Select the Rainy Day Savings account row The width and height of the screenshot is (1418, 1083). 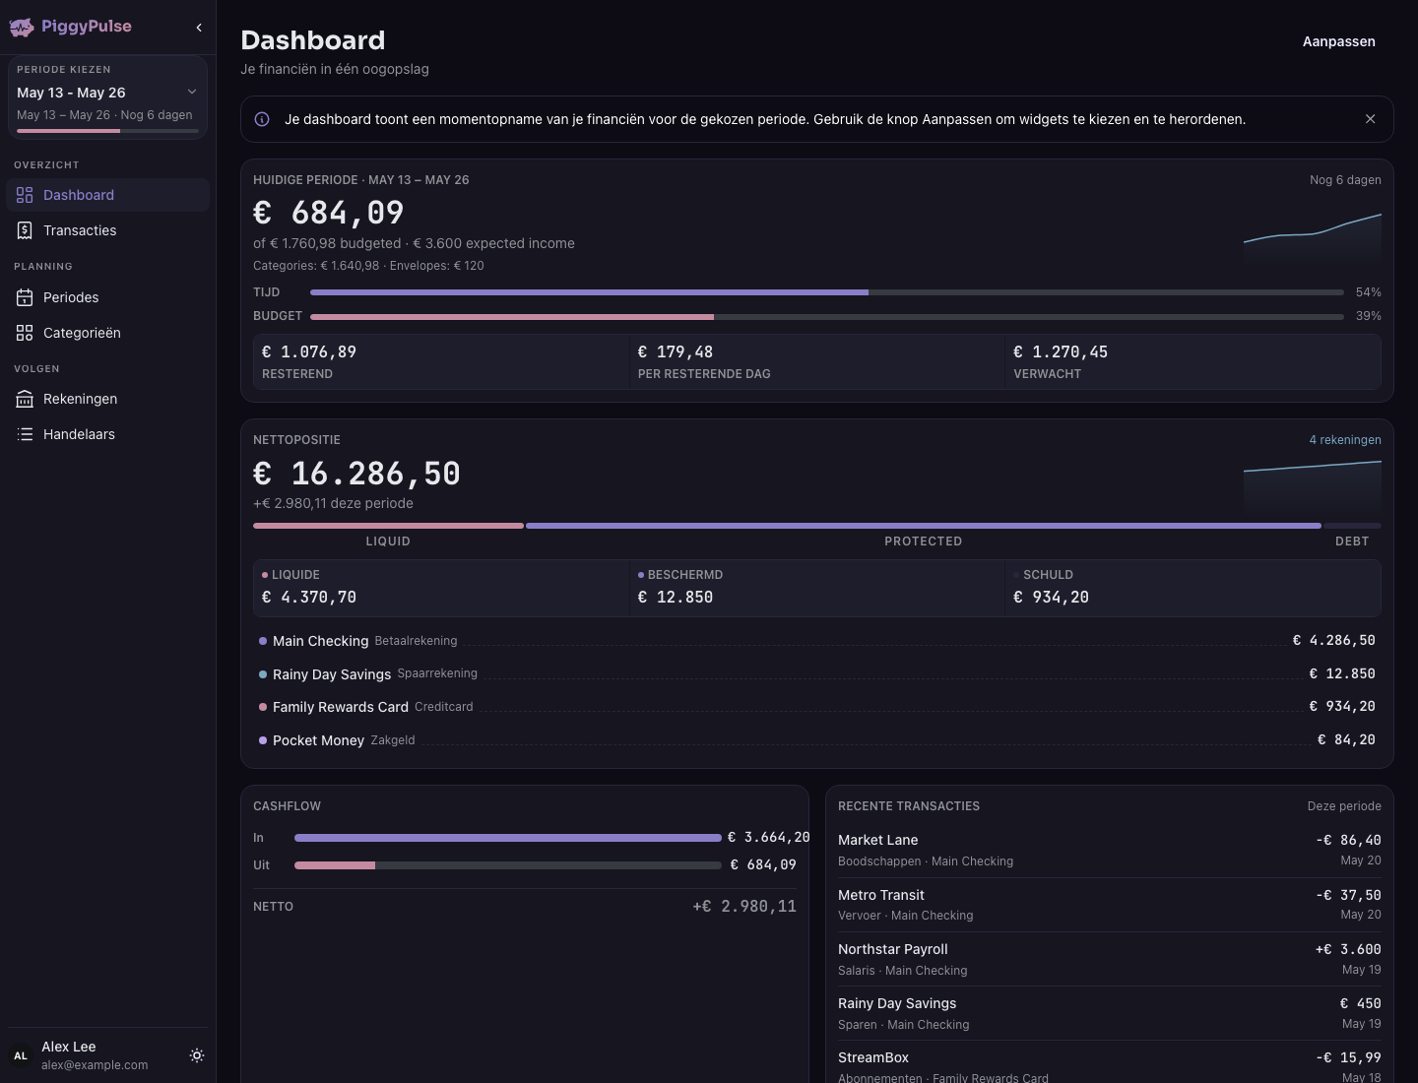(817, 674)
